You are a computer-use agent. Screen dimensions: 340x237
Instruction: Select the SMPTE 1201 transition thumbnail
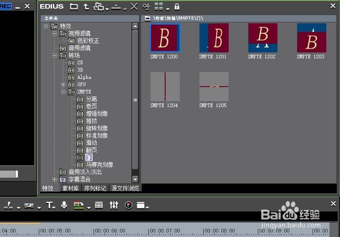tap(214, 38)
